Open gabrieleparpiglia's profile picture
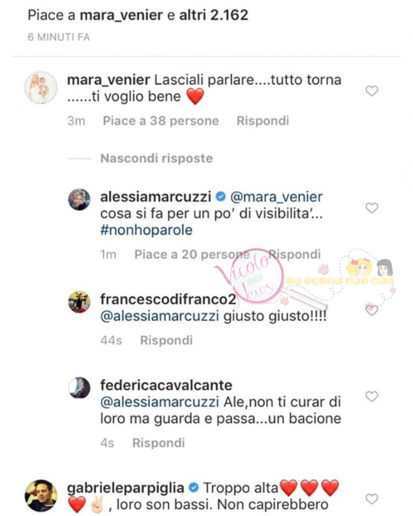Image resolution: width=413 pixels, height=516 pixels. 41,495
